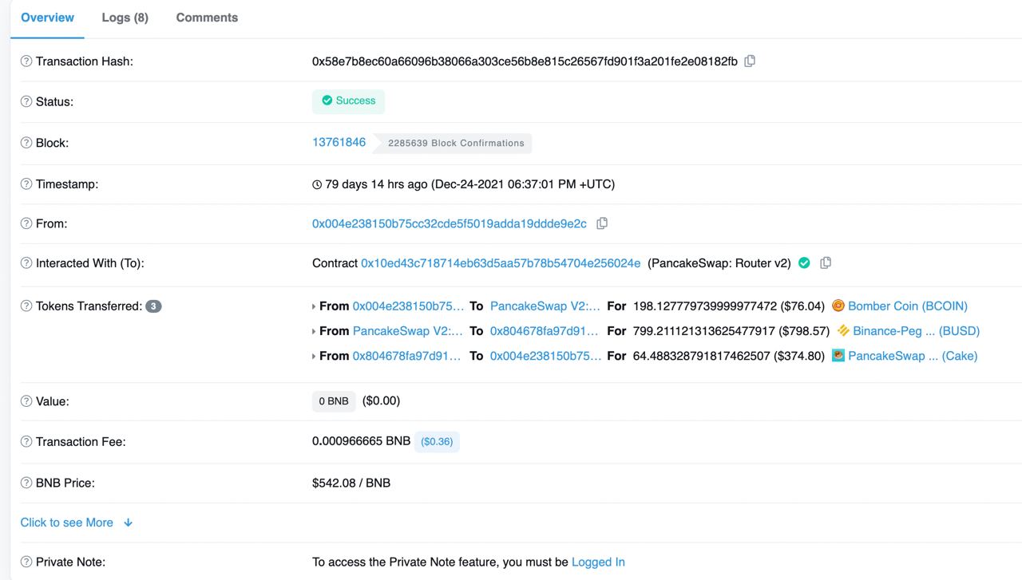Click the 799.211121313625477917 amount
Image resolution: width=1022 pixels, height=580 pixels.
click(x=704, y=330)
